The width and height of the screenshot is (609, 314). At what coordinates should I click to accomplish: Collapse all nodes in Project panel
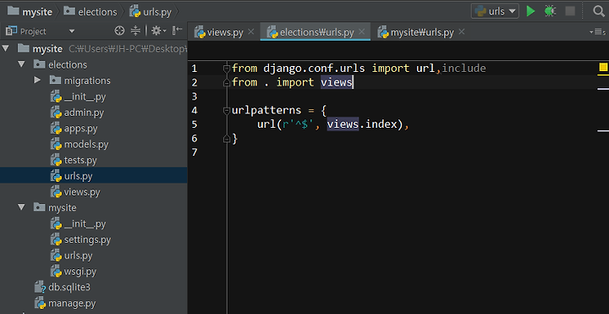click(x=135, y=30)
